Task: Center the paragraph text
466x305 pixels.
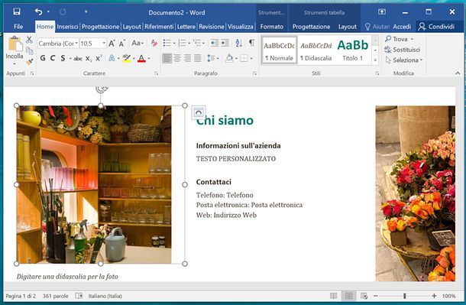Action: click(177, 58)
